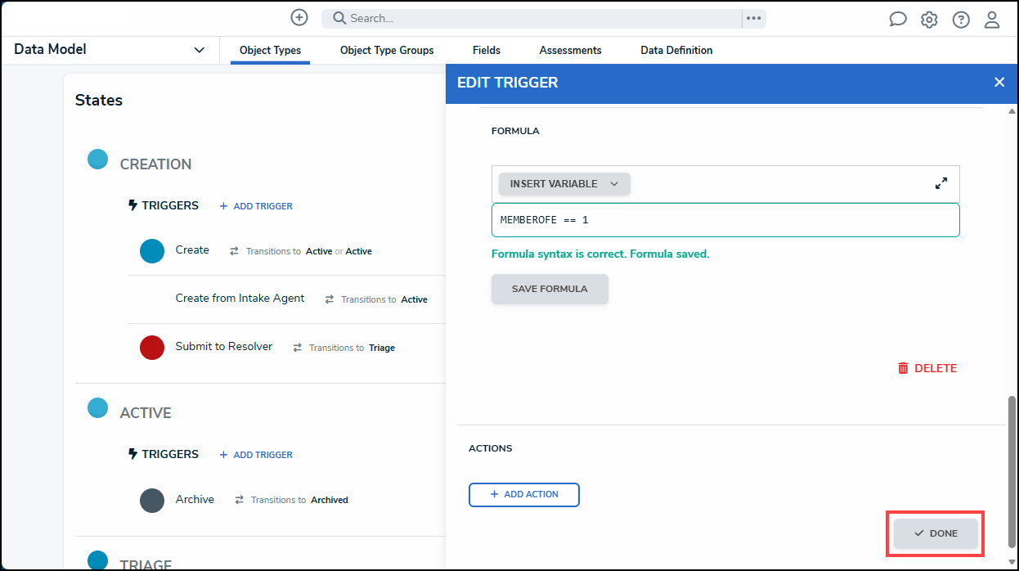Click the 'Formula syntax is correct' message
This screenshot has width=1019, height=571.
[600, 254]
